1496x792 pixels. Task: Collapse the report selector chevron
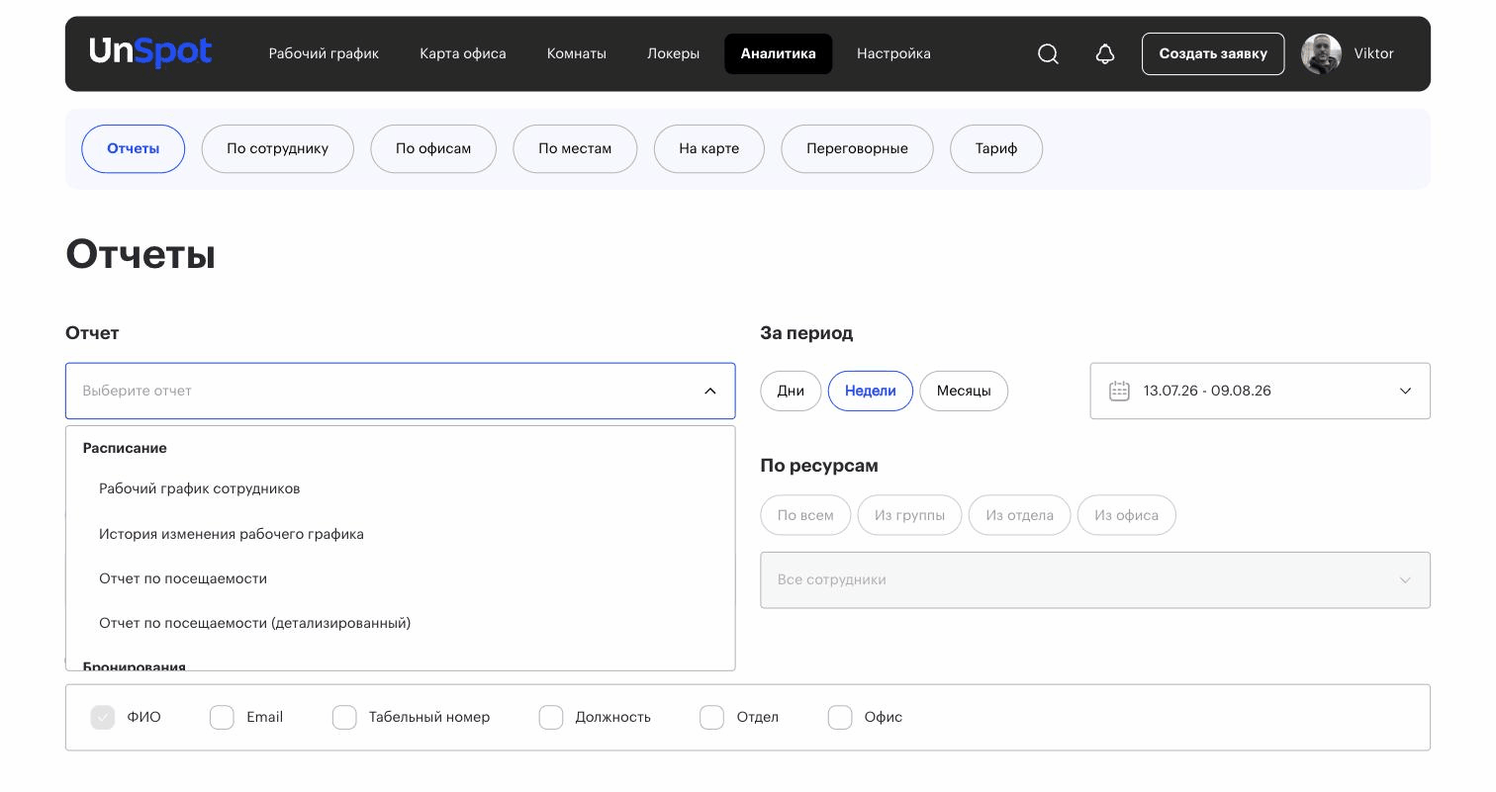(x=710, y=391)
